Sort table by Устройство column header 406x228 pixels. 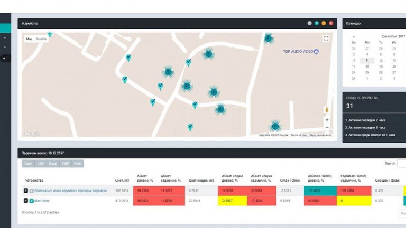pyautogui.click(x=34, y=180)
